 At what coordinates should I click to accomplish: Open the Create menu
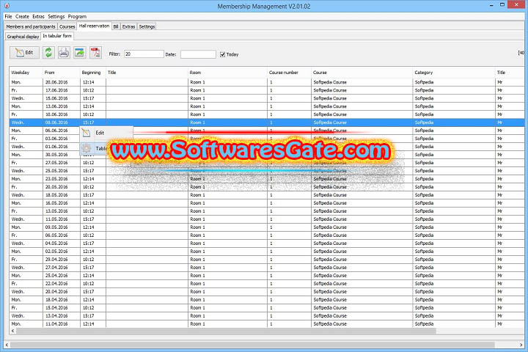(22, 16)
